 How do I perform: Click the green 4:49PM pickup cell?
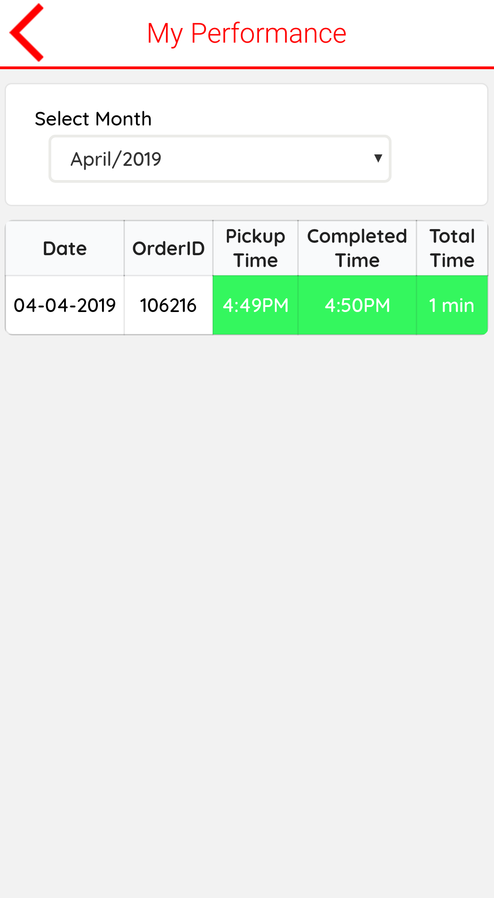[255, 305]
